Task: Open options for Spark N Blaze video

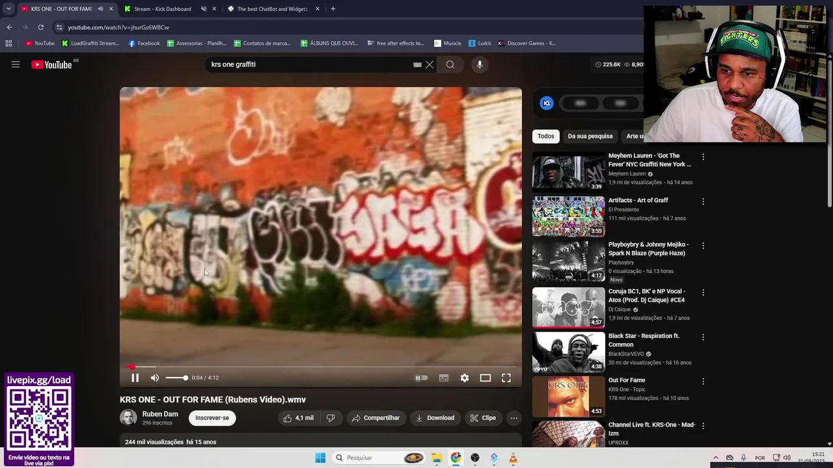Action: pyautogui.click(x=703, y=246)
